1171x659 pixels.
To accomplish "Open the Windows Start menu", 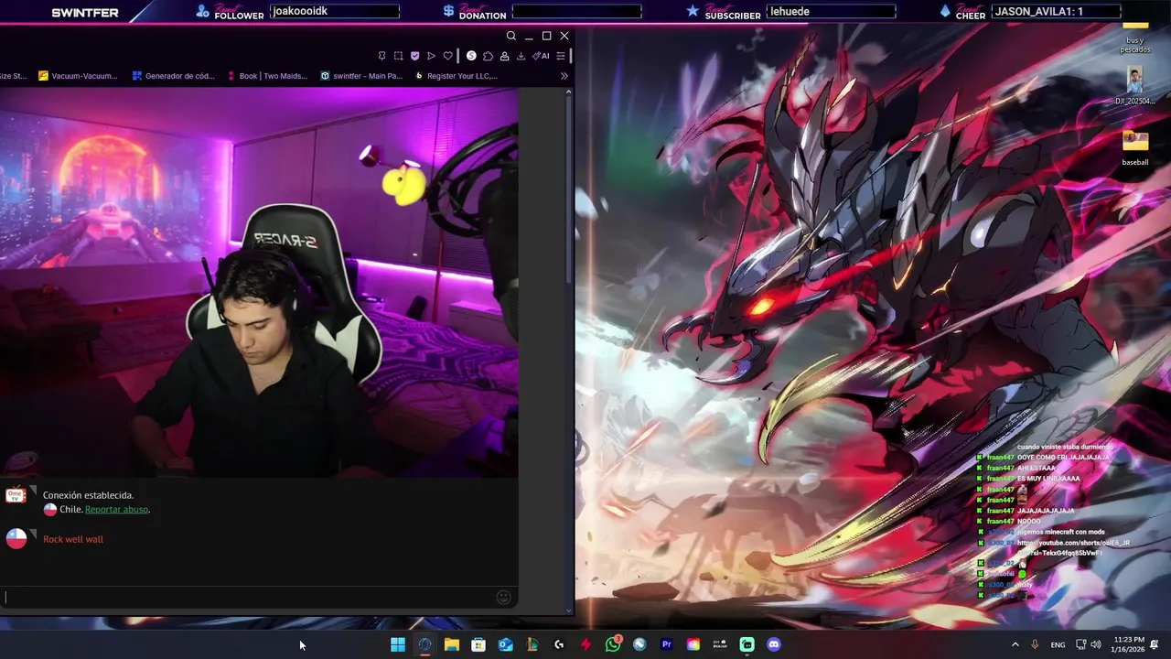I will point(398,644).
